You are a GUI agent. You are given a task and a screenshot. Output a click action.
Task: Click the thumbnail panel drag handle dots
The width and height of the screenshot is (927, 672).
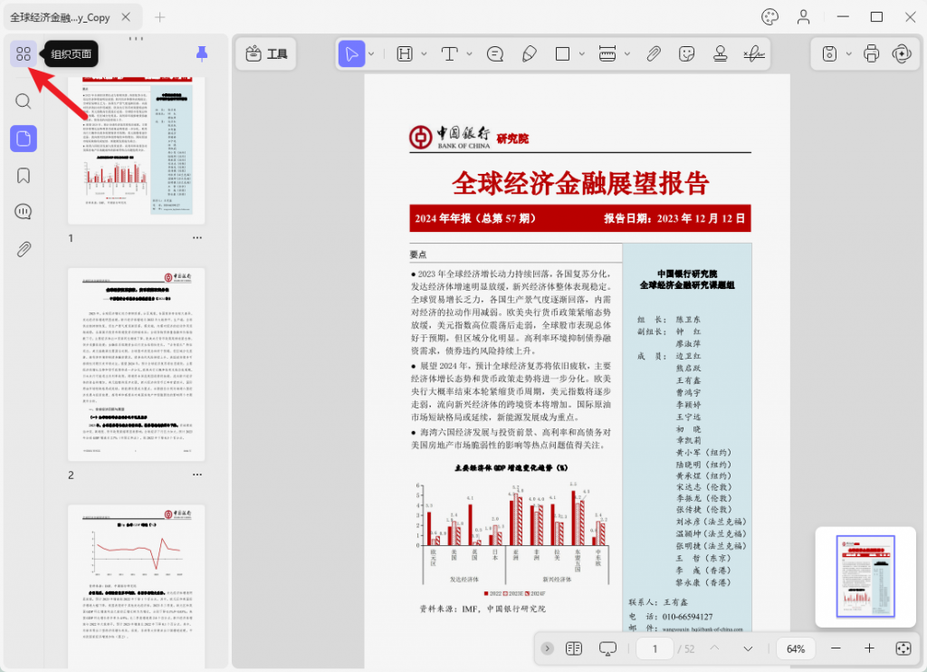[x=136, y=38]
